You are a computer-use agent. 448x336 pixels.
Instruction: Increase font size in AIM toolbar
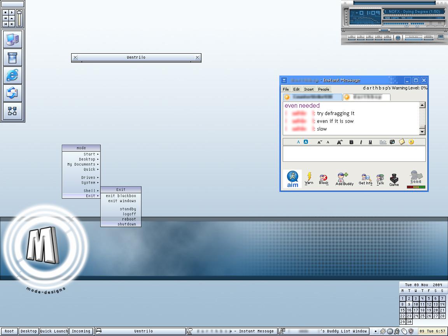coord(339,142)
